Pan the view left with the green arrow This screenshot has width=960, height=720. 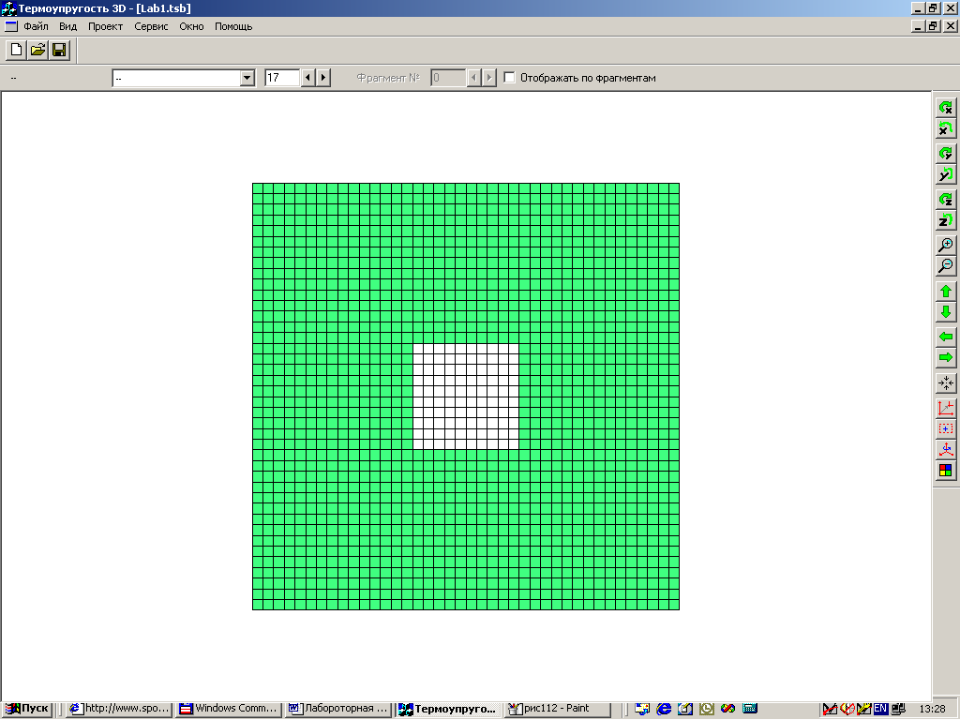[x=946, y=337]
